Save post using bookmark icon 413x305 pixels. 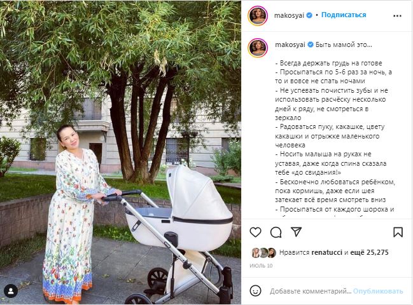(x=398, y=232)
